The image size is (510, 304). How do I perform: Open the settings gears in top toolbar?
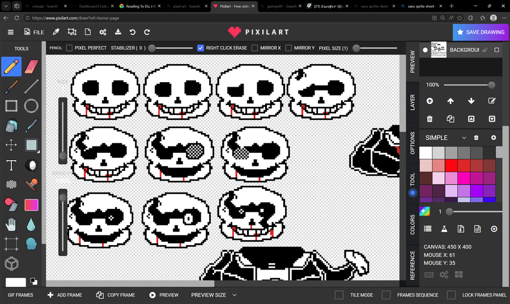pos(103,32)
